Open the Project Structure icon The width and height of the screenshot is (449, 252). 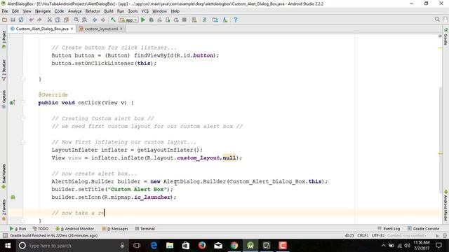(x=215, y=20)
